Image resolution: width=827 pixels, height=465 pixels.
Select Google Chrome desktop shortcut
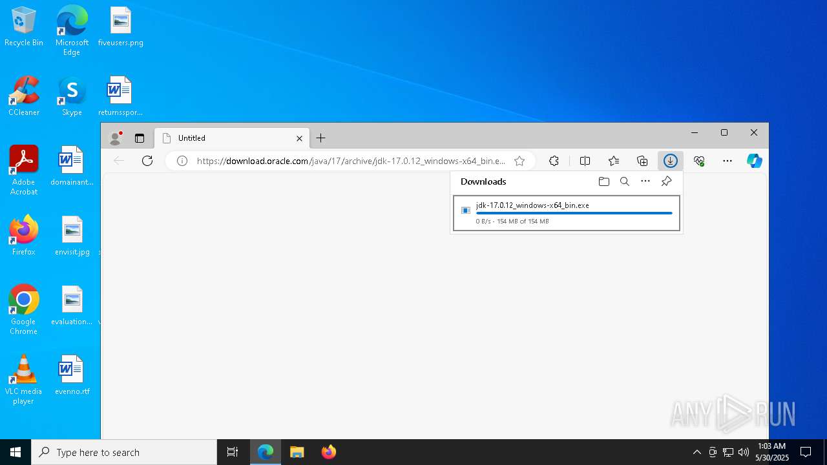click(x=24, y=310)
